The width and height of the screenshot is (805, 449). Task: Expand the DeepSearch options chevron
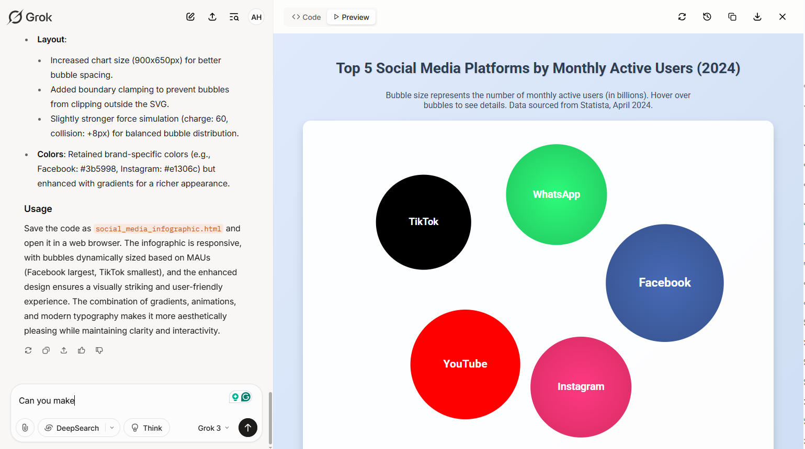click(112, 428)
